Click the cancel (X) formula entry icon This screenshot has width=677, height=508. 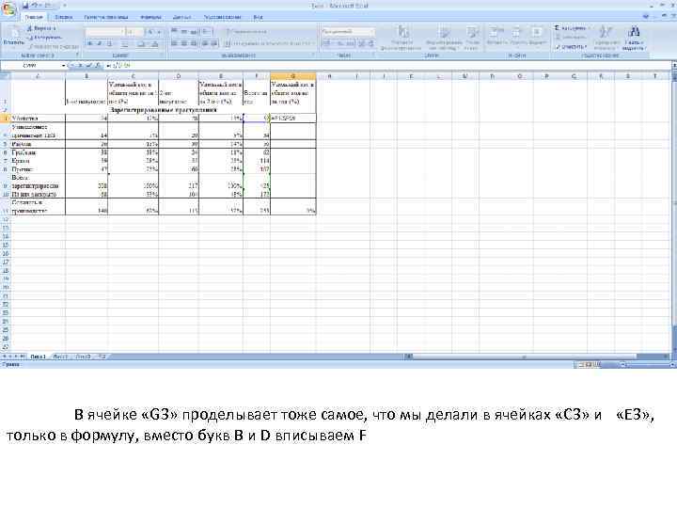tap(80, 66)
